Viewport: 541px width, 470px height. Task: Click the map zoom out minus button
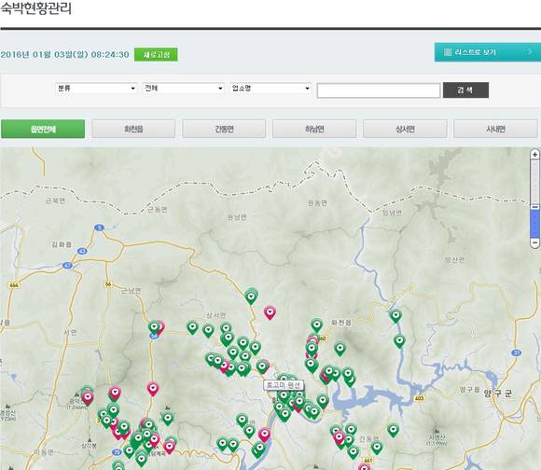pos(535,242)
